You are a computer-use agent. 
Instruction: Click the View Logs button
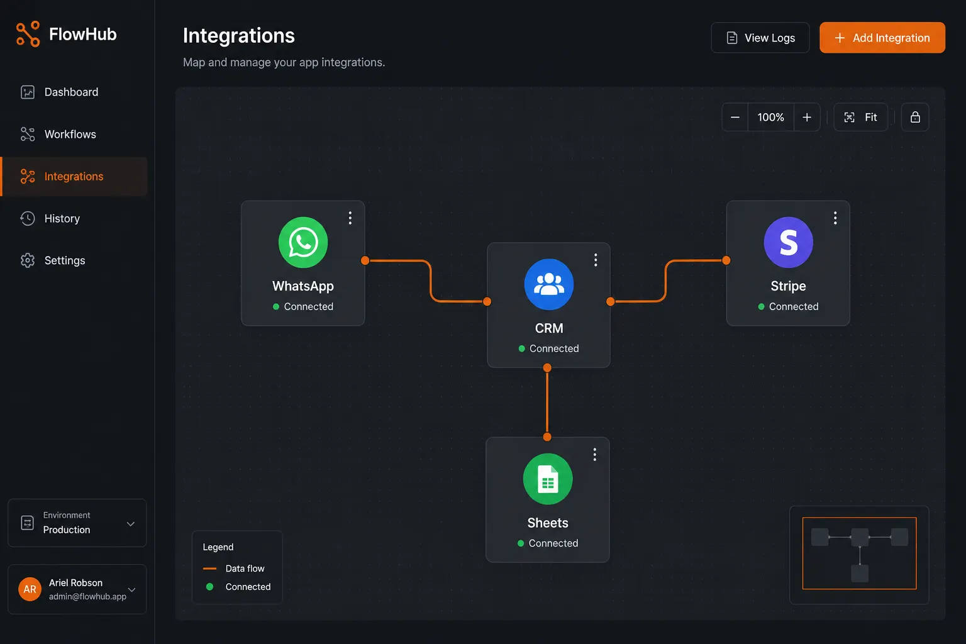[760, 38]
